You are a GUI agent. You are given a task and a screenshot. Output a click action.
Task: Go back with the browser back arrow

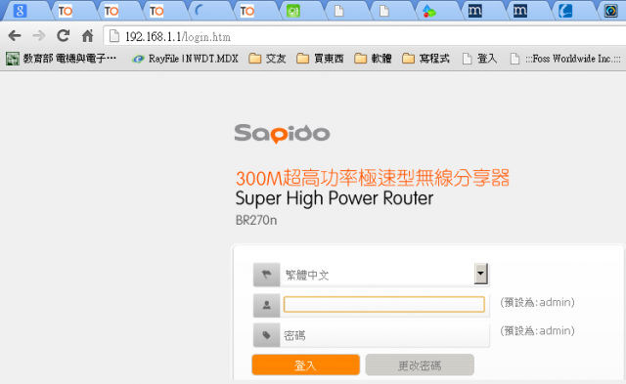(15, 36)
